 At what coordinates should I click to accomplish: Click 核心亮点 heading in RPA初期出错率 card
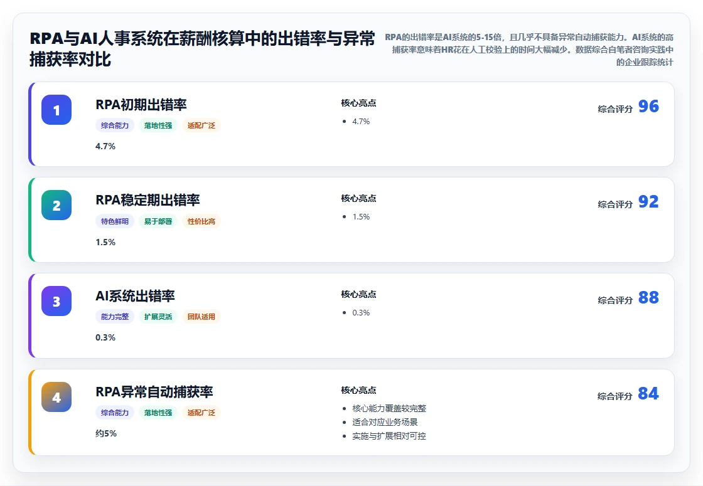pos(358,103)
